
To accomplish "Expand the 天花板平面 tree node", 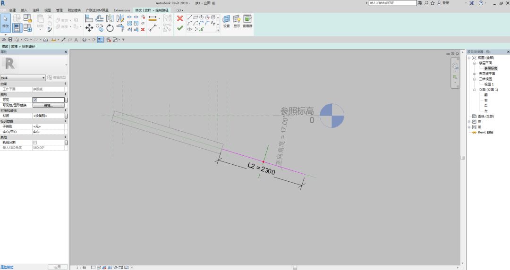I will [474, 74].
